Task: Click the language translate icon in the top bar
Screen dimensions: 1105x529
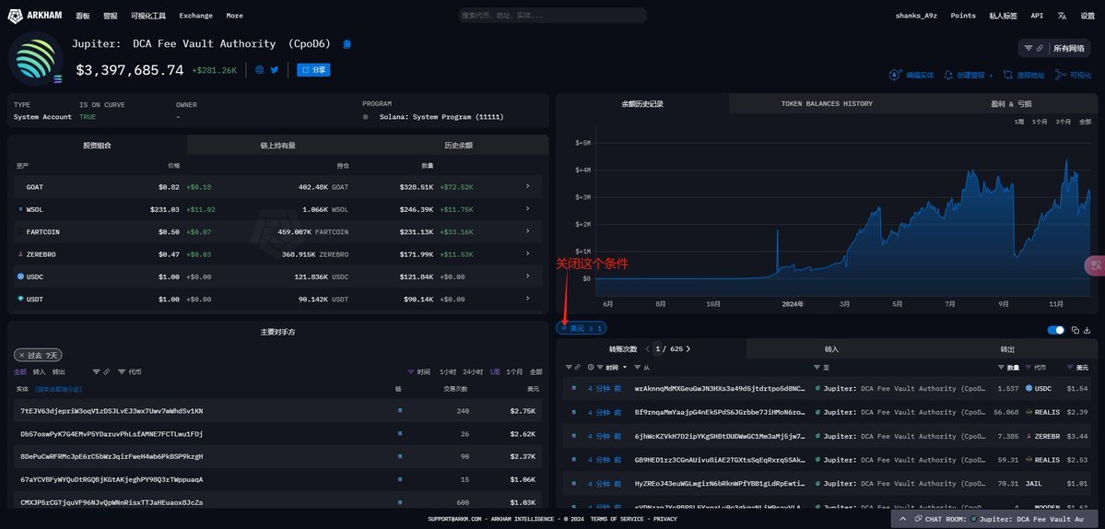Action: [x=1062, y=16]
